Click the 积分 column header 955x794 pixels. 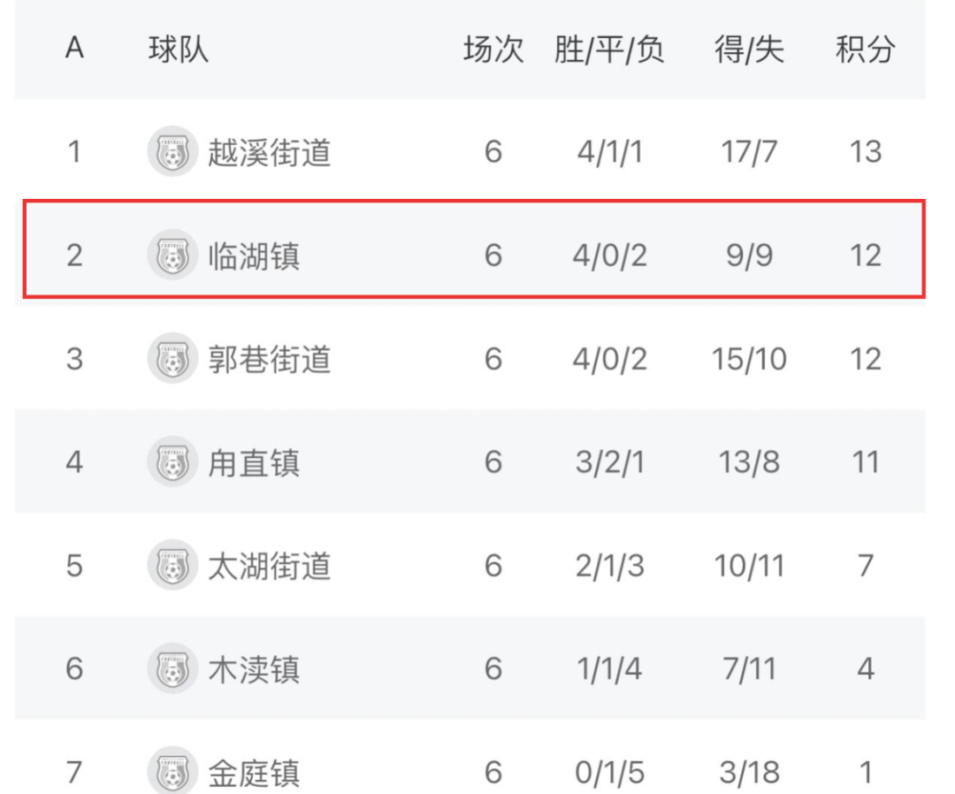click(x=865, y=50)
